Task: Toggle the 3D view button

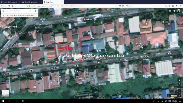Action: tap(180, 84)
